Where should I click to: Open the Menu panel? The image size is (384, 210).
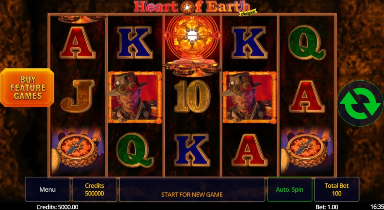click(x=48, y=189)
